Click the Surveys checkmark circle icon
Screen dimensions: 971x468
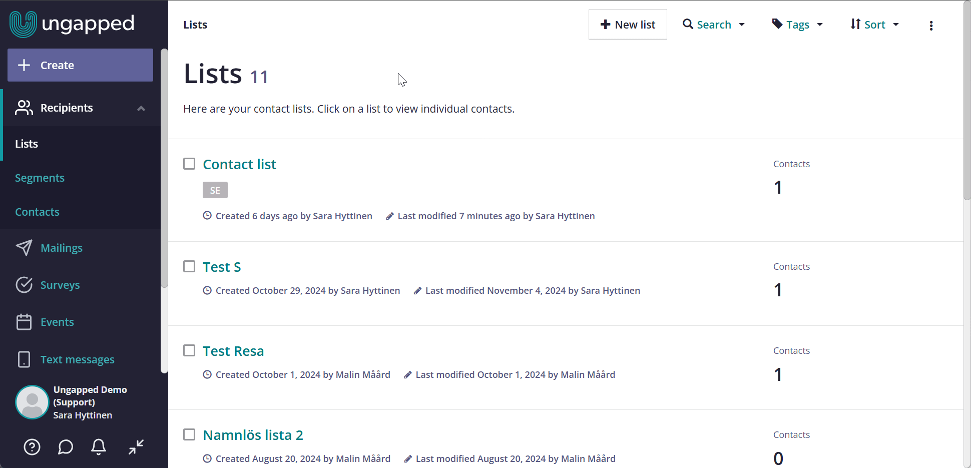point(24,285)
